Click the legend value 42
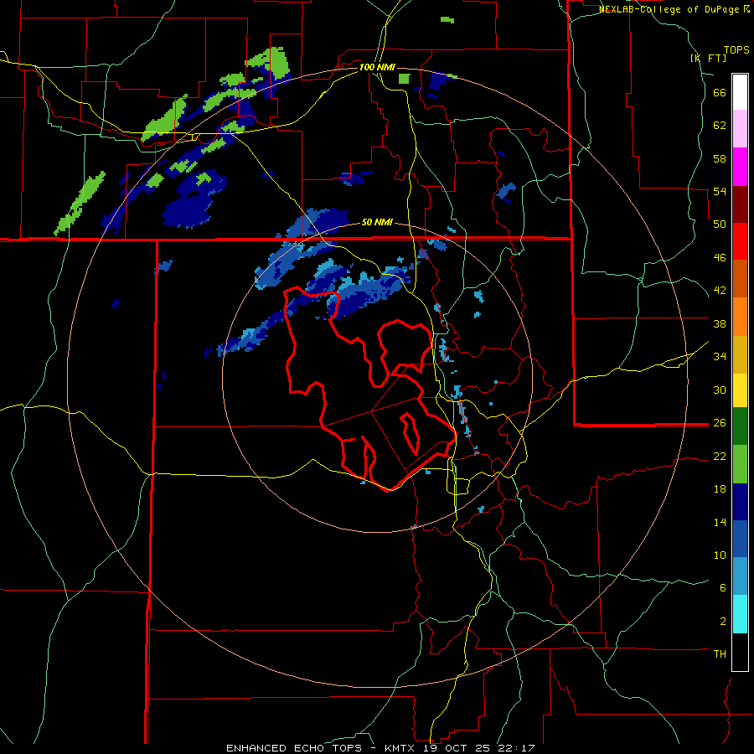754x754 pixels. 720,291
